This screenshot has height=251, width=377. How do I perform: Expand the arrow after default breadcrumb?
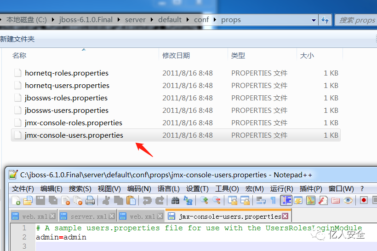click(x=188, y=20)
